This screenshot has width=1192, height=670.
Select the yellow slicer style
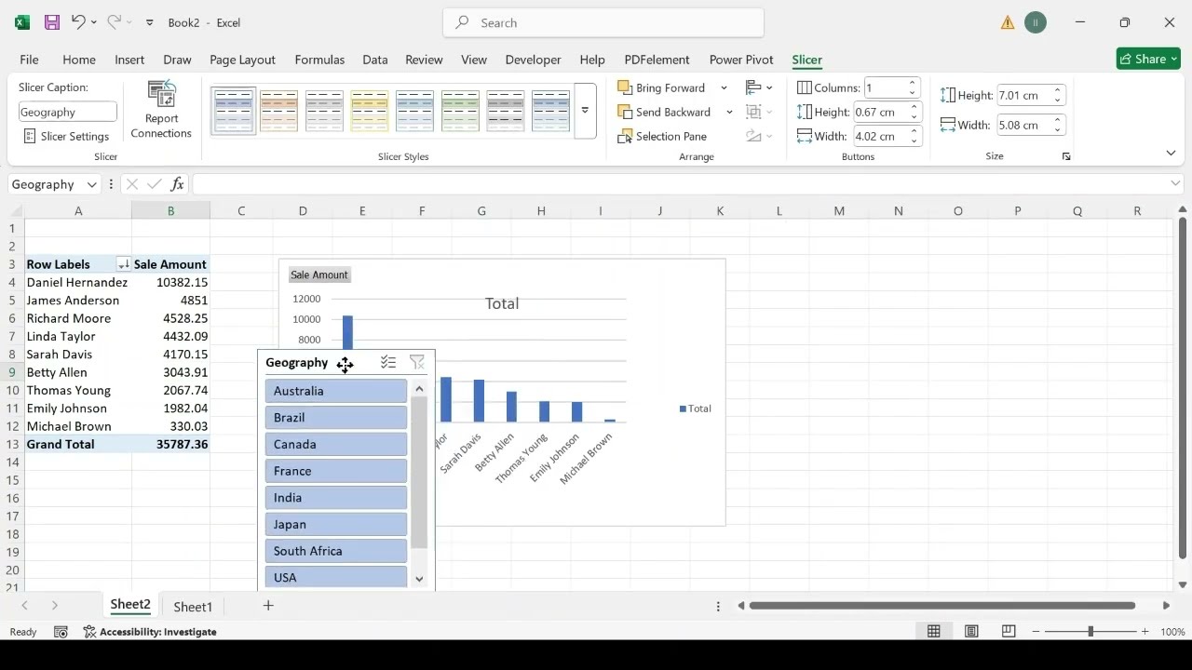tap(369, 111)
